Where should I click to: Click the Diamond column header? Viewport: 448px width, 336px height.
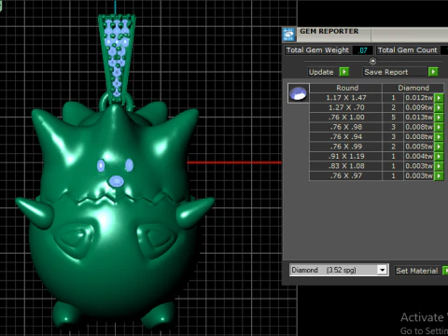point(413,88)
